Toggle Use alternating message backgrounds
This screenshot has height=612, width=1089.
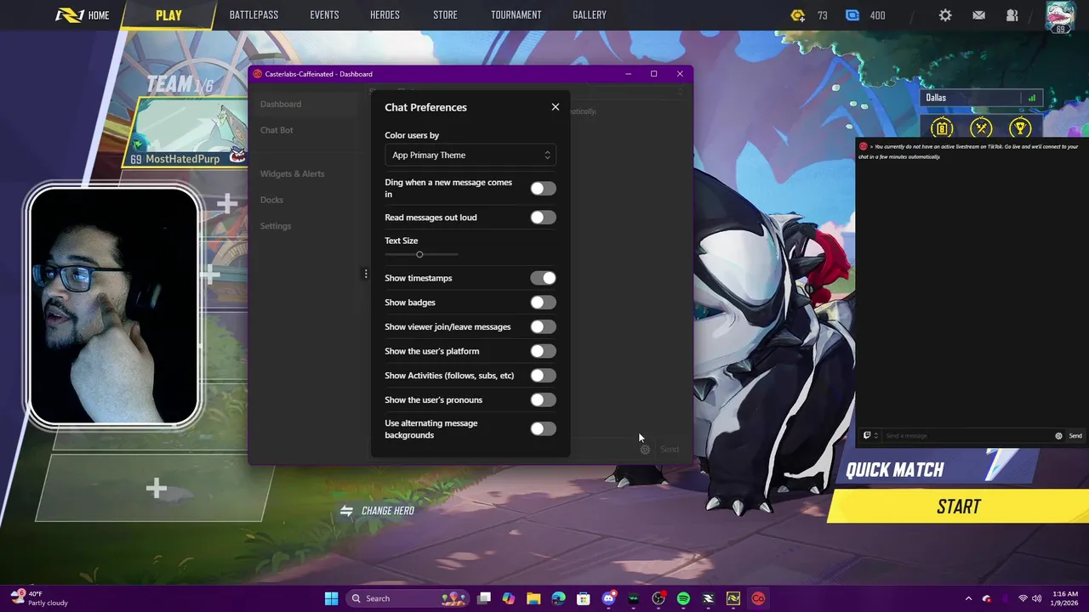(543, 429)
